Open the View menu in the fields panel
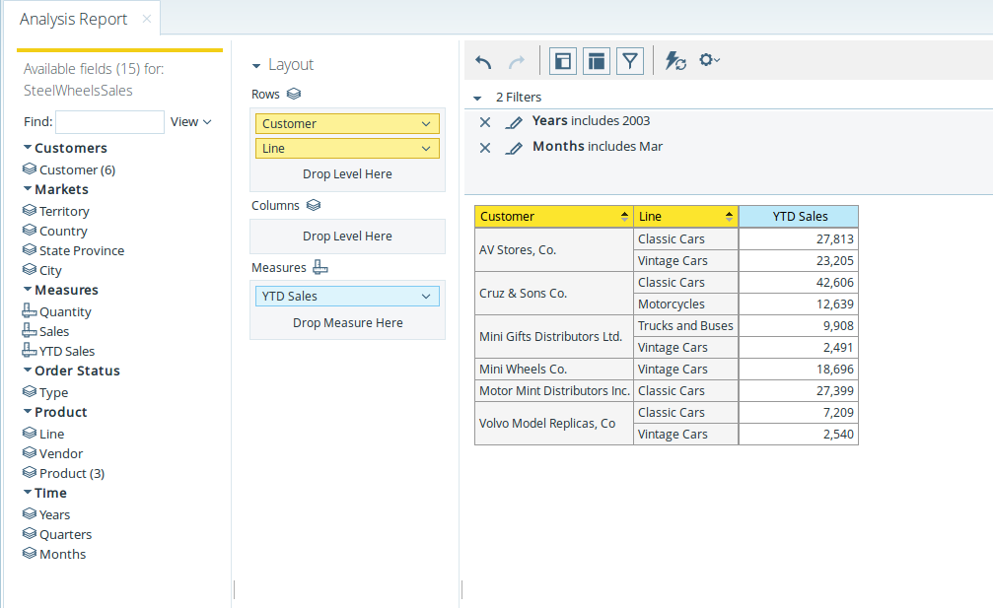 click(188, 121)
